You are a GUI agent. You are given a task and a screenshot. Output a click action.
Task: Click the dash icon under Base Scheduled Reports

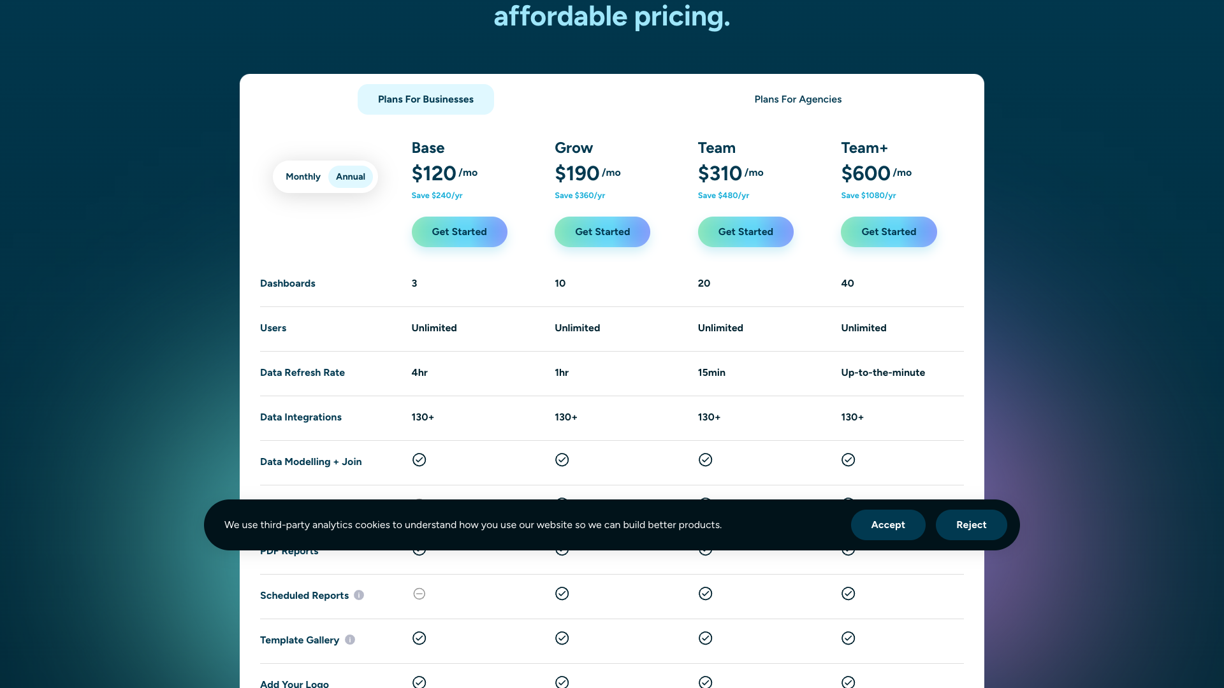(419, 593)
